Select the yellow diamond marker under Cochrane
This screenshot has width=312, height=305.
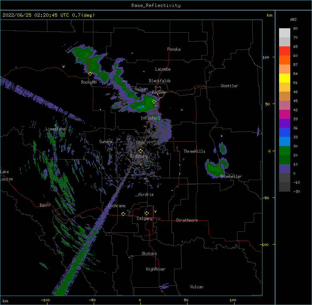pyautogui.click(x=123, y=214)
